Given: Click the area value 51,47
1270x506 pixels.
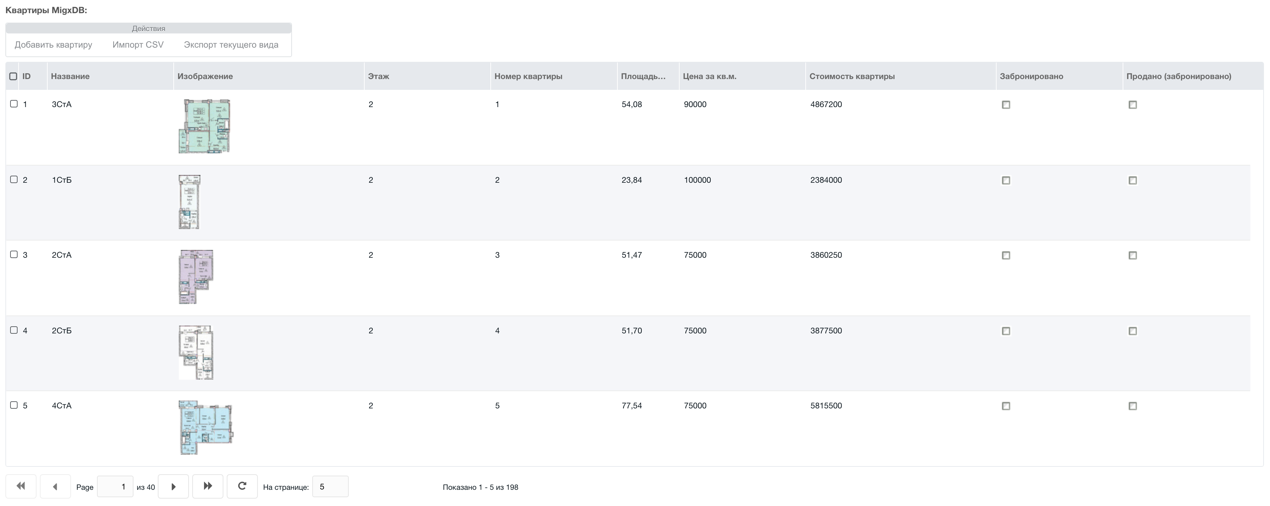Looking at the screenshot, I should 632,255.
